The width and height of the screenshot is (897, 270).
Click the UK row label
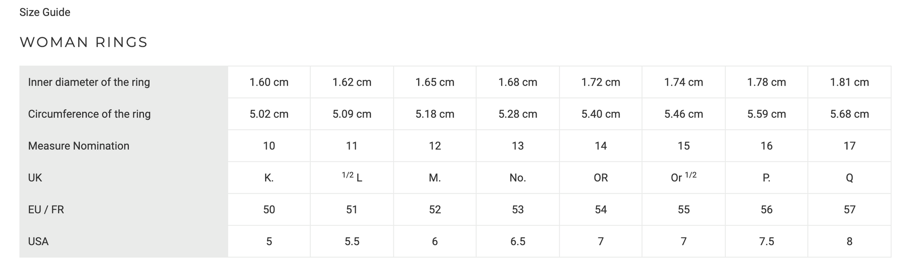pyautogui.click(x=35, y=178)
